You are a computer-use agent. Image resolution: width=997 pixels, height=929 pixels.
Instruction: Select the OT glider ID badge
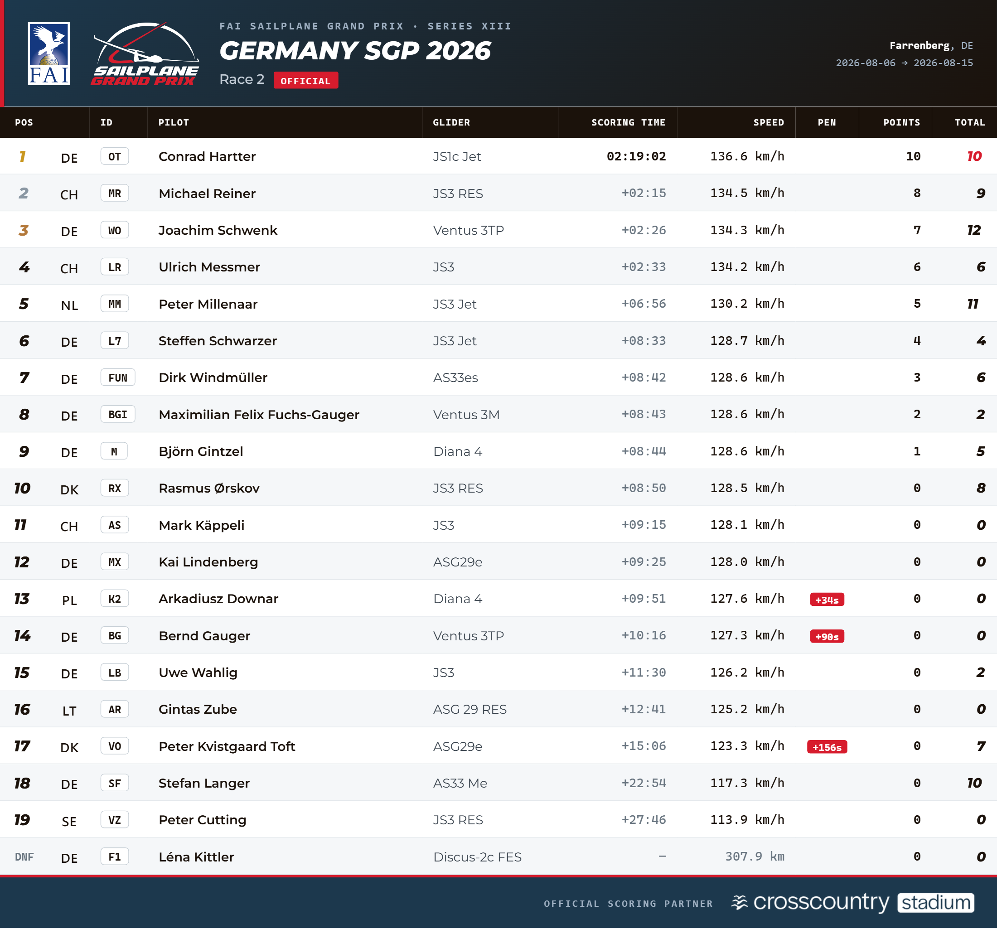(x=115, y=156)
